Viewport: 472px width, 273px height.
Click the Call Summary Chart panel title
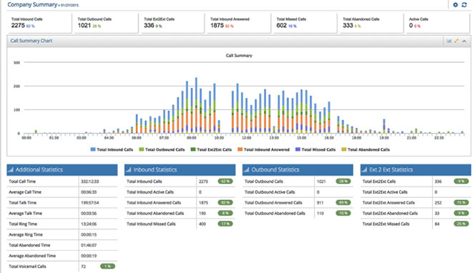(31, 41)
